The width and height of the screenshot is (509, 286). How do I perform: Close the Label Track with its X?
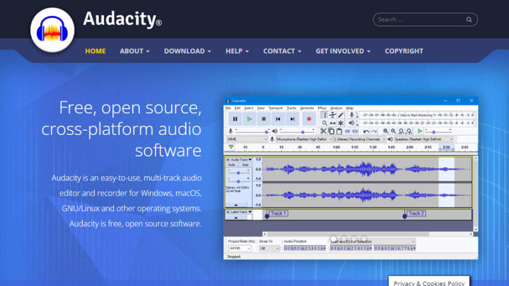[228, 212]
